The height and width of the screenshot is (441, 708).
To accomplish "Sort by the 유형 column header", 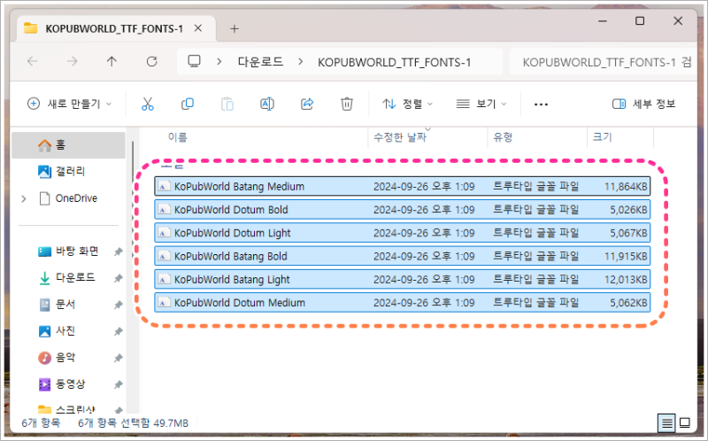I will tap(503, 137).
